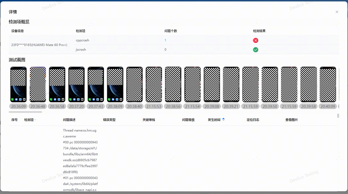Open the screenshot thumbnail above 20:40:09

coord(328,84)
